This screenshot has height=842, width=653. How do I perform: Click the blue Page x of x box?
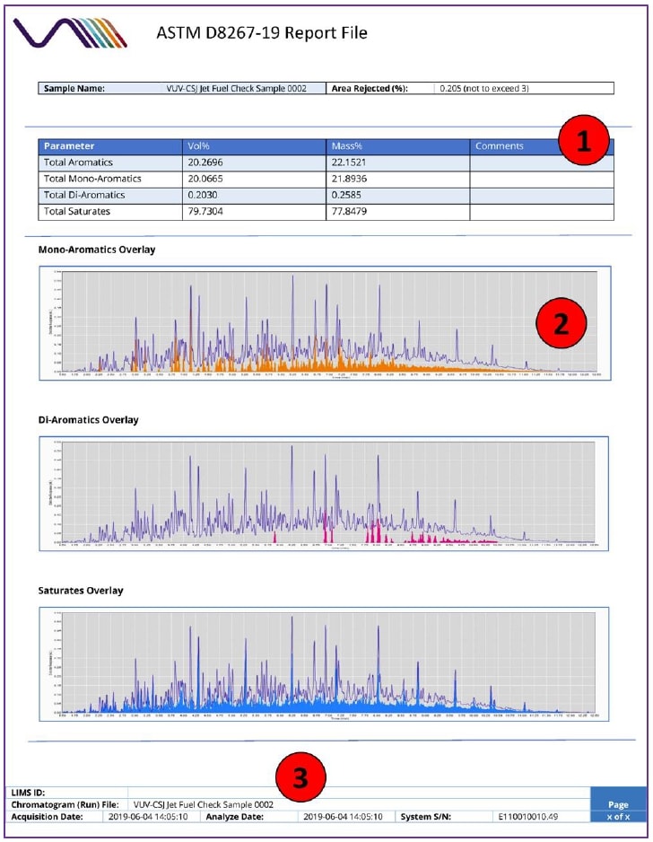click(619, 810)
